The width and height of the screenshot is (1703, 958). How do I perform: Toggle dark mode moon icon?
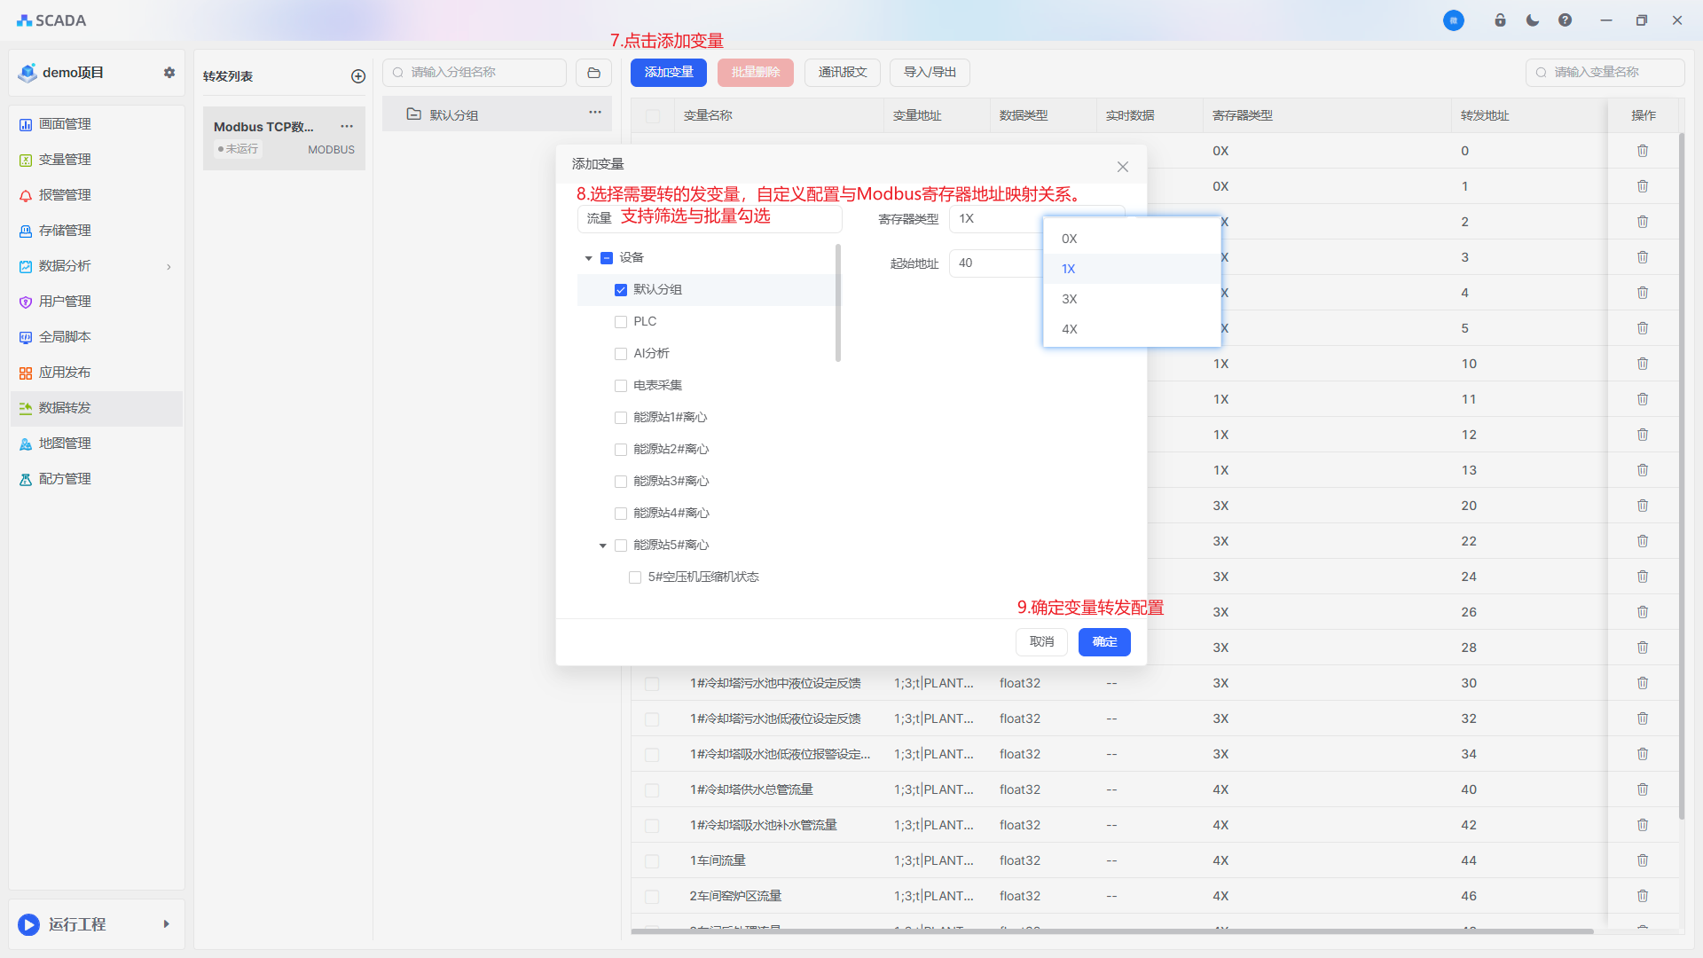[x=1533, y=20]
